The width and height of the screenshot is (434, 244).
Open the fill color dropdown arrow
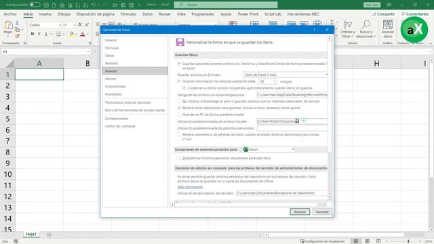77,34
